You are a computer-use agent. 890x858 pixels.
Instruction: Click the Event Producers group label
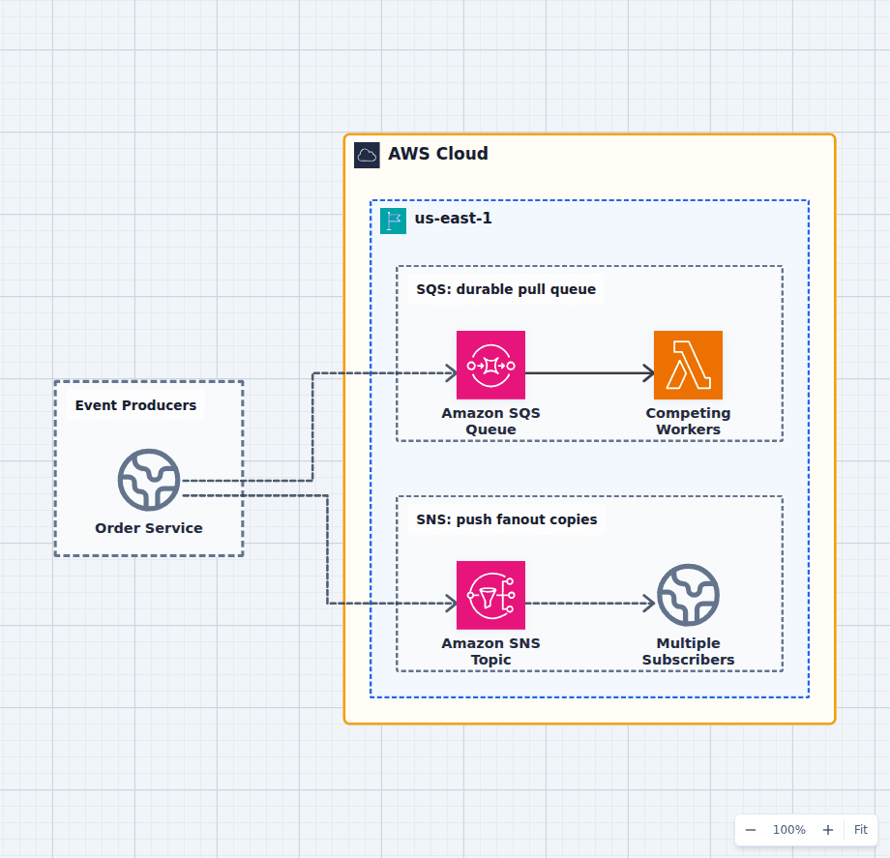135,405
